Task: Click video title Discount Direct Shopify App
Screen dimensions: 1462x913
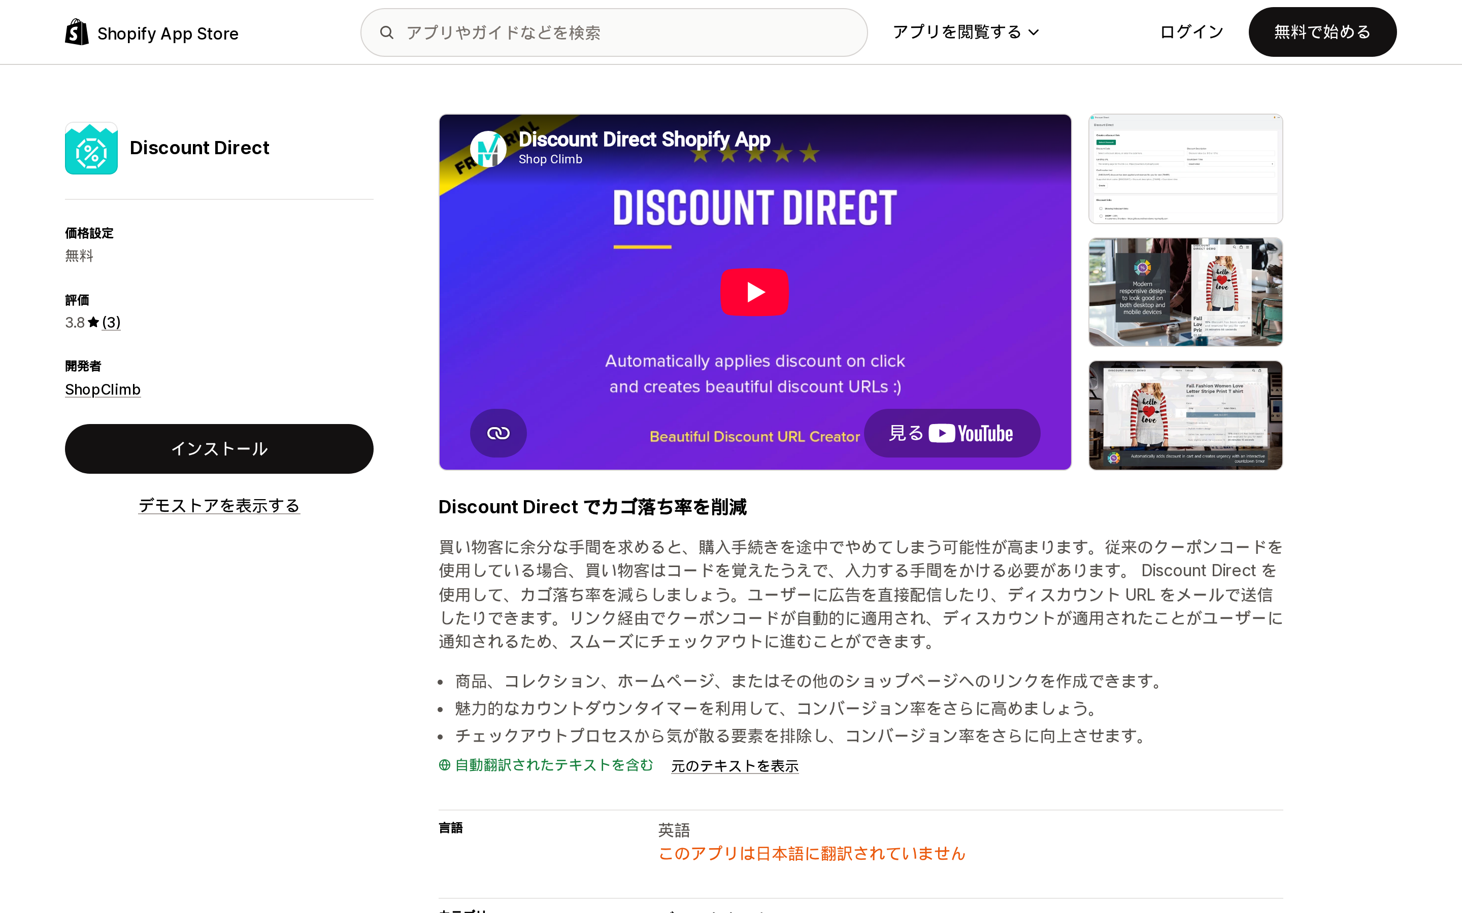Action: click(x=644, y=139)
